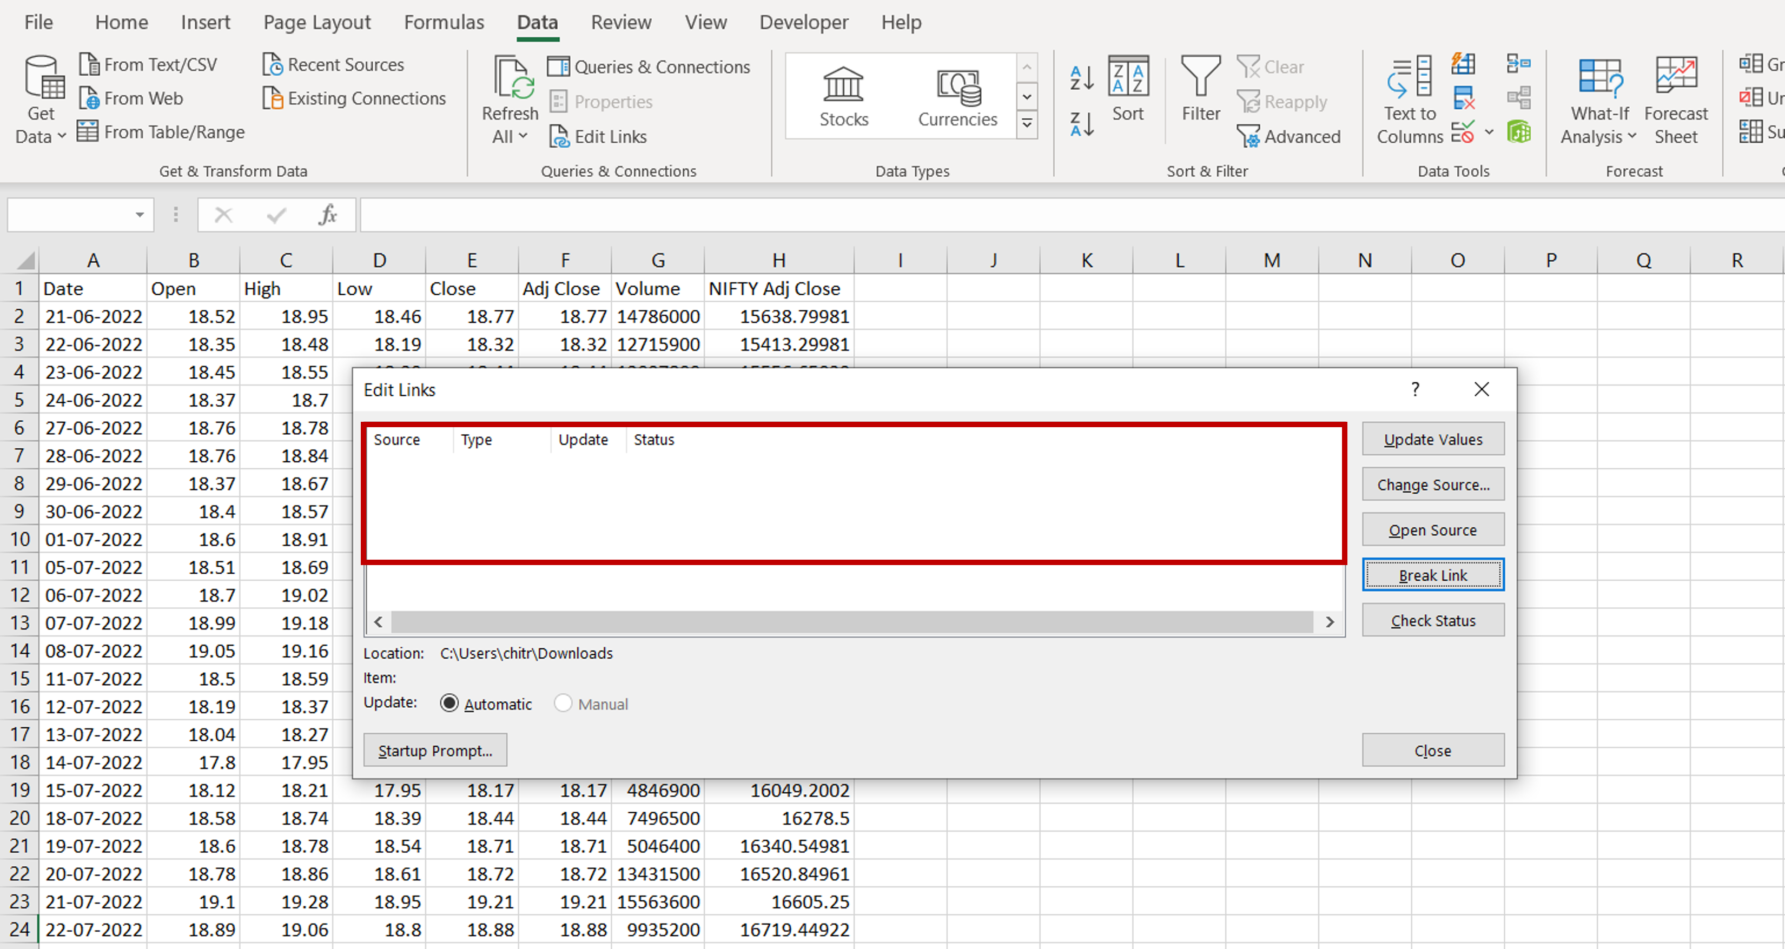
Task: Sort A to Z ascending
Action: point(1082,78)
